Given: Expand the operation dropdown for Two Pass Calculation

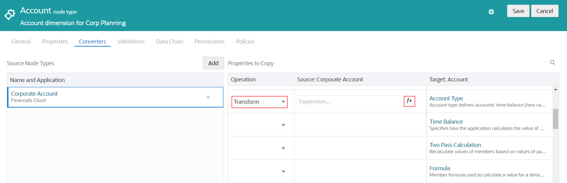Looking at the screenshot, I should click(283, 148).
